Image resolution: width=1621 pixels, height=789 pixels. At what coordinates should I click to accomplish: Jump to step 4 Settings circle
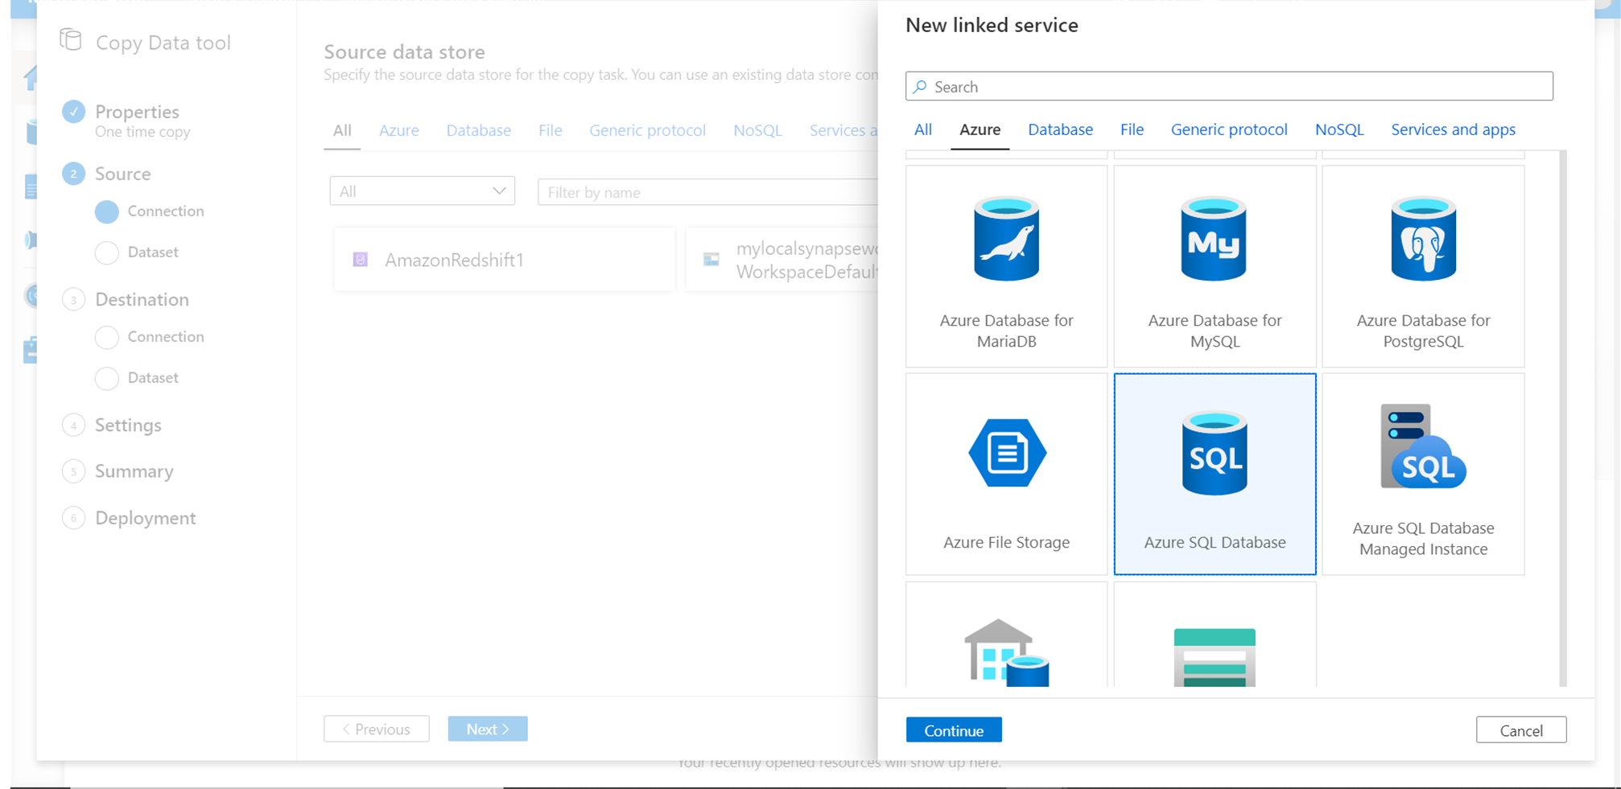pos(74,425)
